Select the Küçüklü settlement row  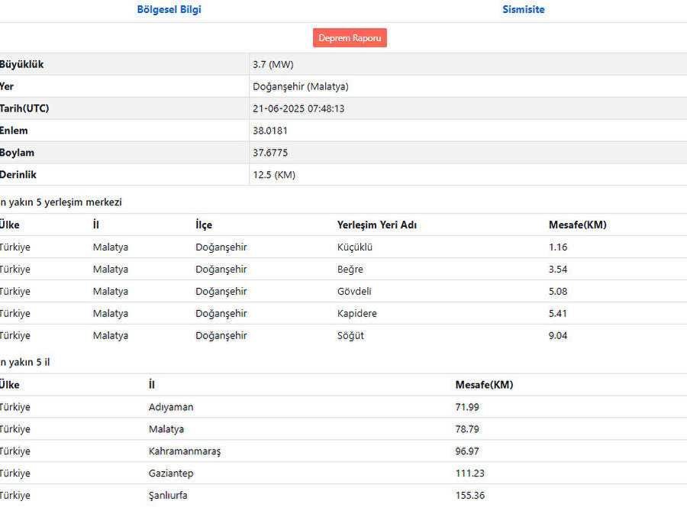[355, 247]
